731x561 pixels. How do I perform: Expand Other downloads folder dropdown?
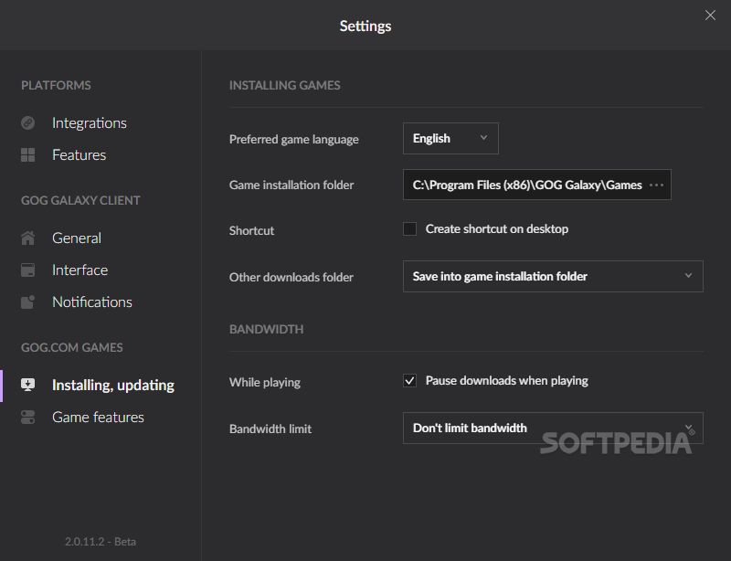tap(553, 277)
